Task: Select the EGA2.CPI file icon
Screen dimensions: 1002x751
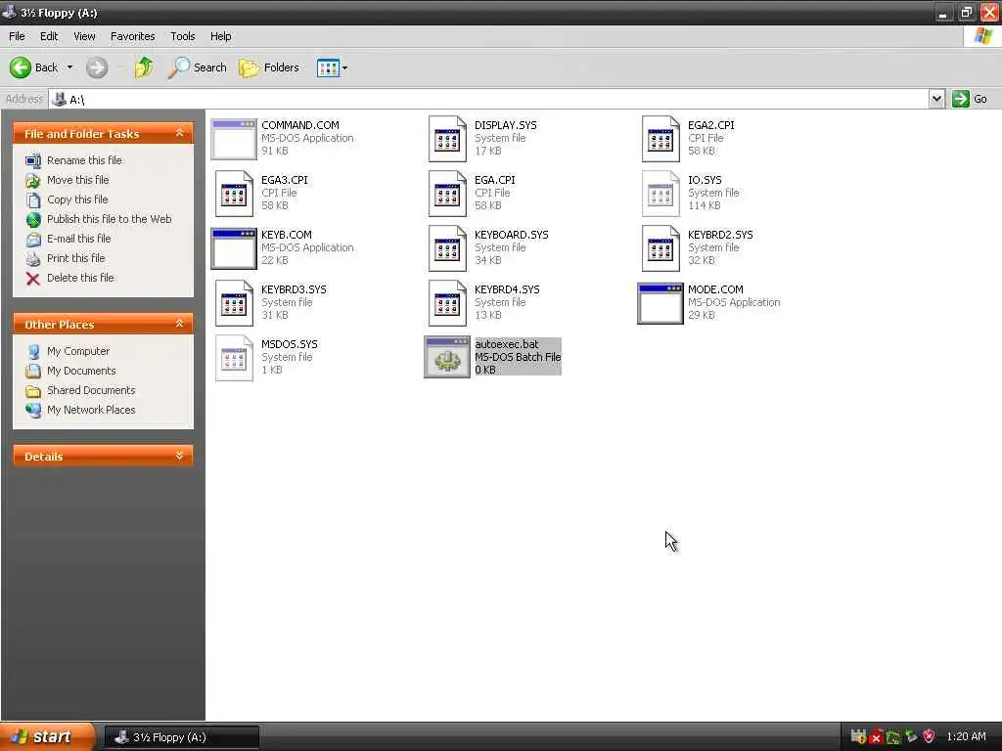Action: (x=660, y=139)
